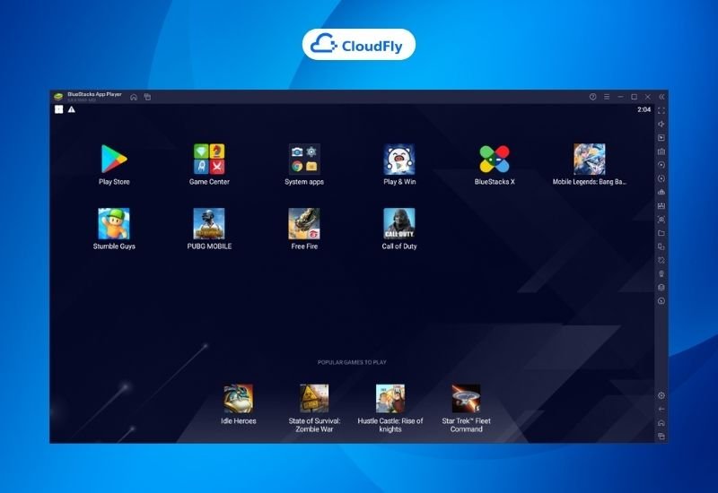Screen dimensions: 718x493
Task: Open the Play Store app
Action: [114, 160]
